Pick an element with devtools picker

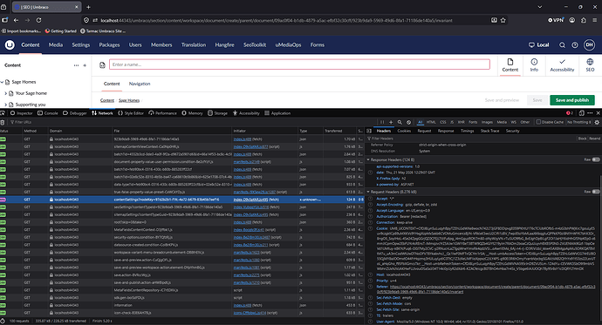(x=3, y=113)
